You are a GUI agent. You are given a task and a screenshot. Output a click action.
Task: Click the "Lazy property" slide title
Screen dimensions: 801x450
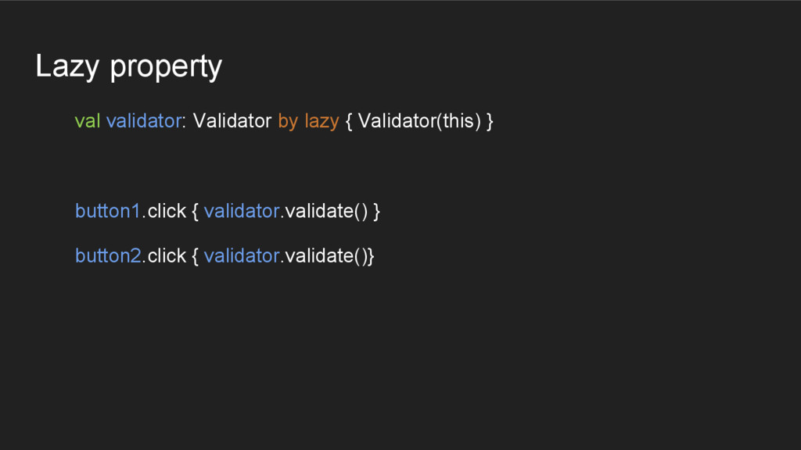(129, 66)
